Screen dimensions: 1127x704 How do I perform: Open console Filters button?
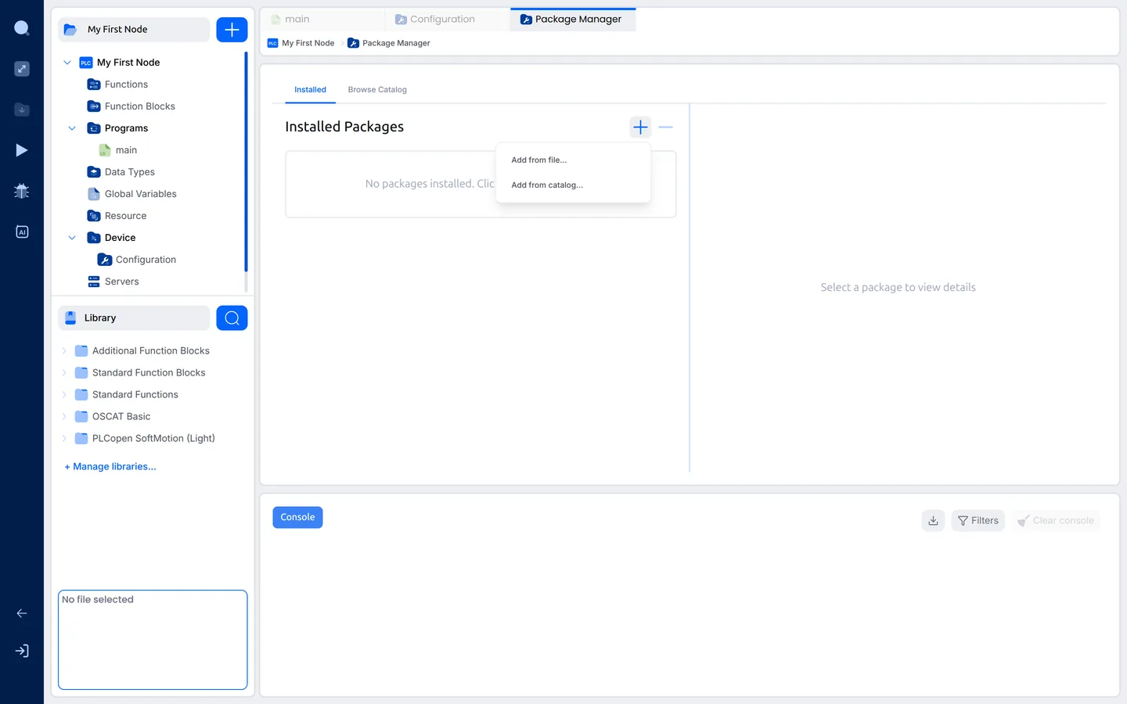[x=978, y=520]
